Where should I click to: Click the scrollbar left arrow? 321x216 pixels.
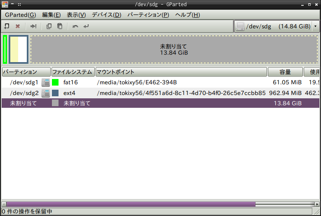click(4, 204)
